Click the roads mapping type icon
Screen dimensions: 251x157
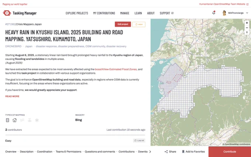click(7, 120)
